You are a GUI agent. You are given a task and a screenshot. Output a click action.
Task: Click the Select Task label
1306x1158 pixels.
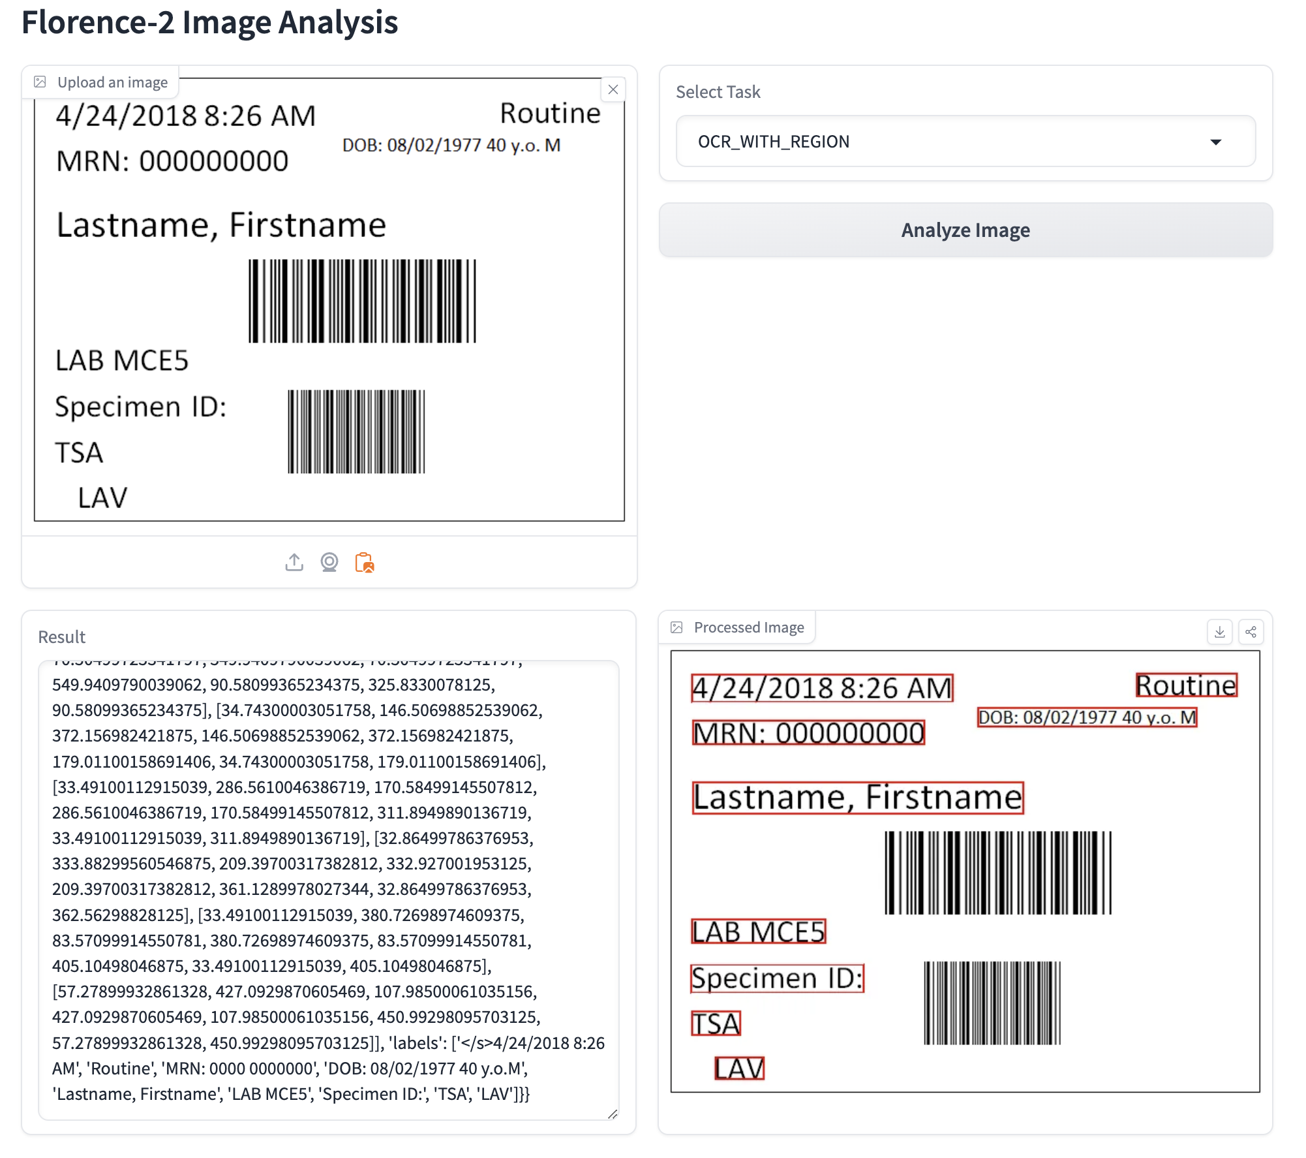[x=718, y=92]
